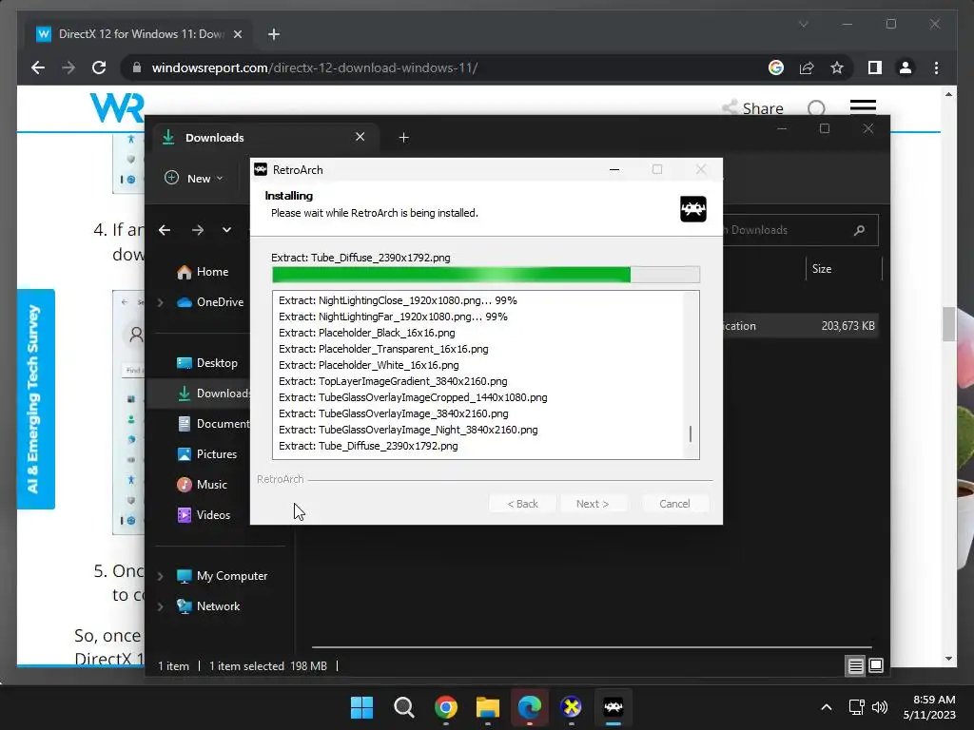Open Chrome from the taskbar
974x730 pixels.
point(446,707)
